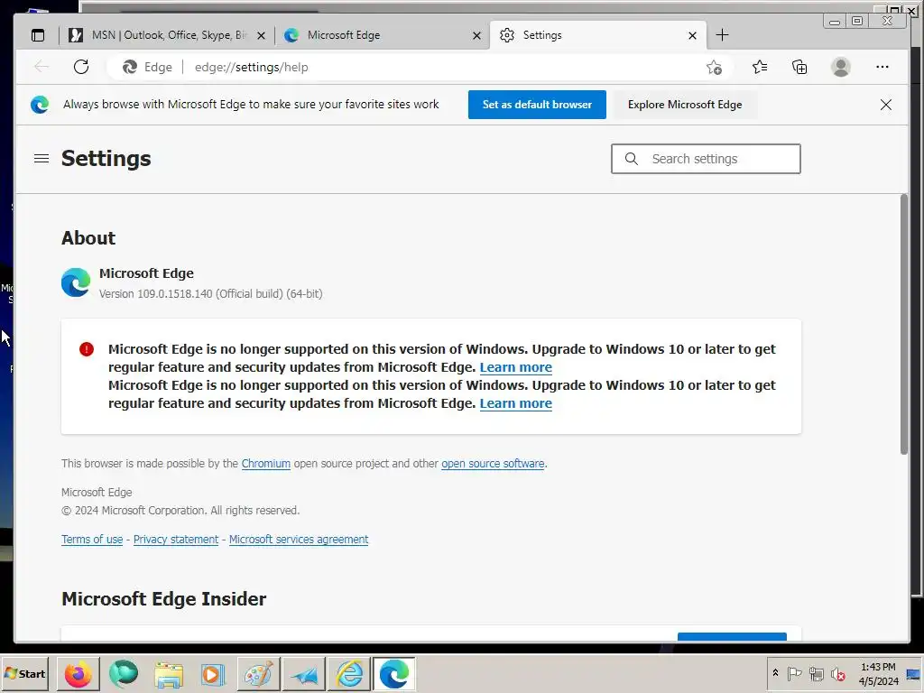The image size is (924, 693).
Task: Click the Microsoft Edge taskbar icon
Action: coord(394,674)
